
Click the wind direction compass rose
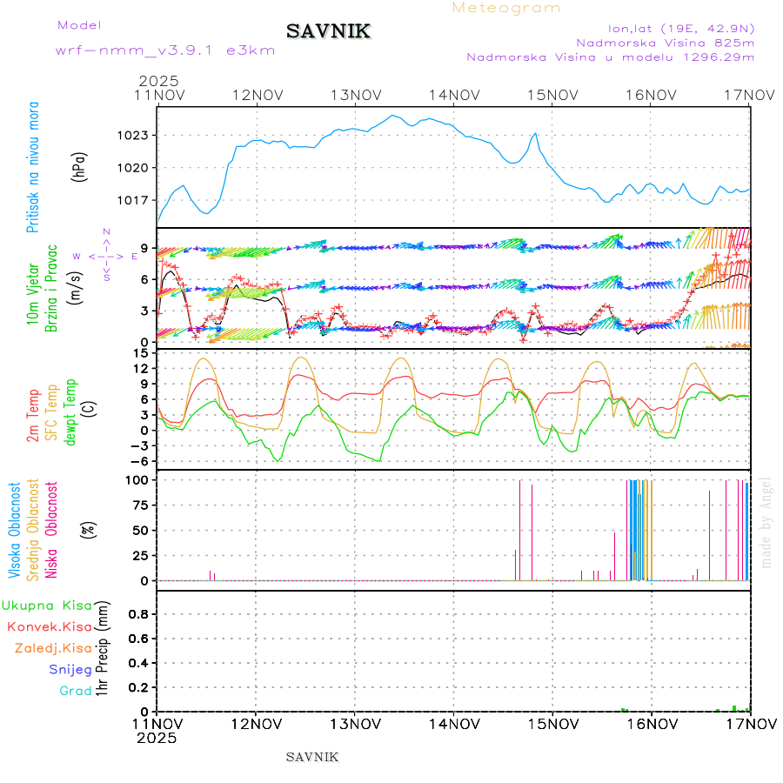tap(105, 256)
